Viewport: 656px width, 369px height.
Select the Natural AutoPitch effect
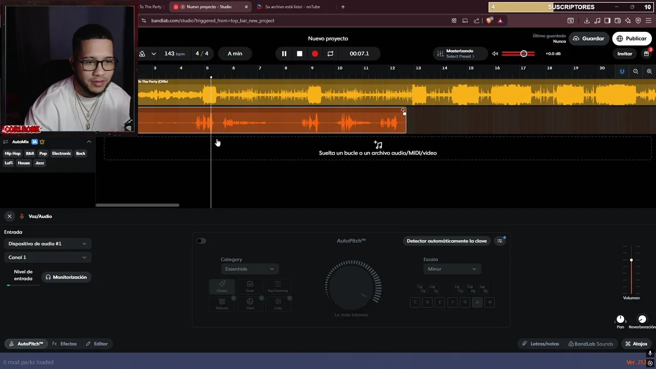click(x=222, y=304)
